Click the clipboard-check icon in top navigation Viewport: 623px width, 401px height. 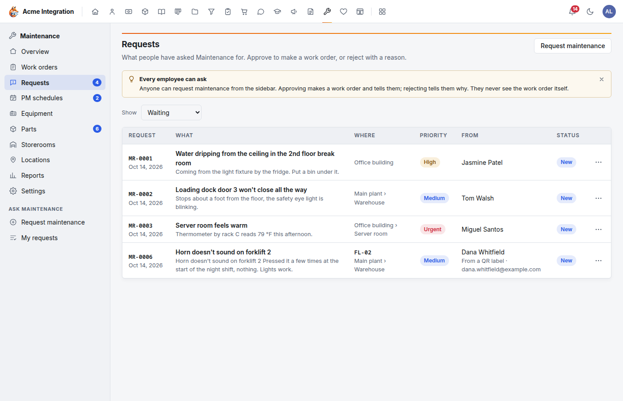pos(228,12)
